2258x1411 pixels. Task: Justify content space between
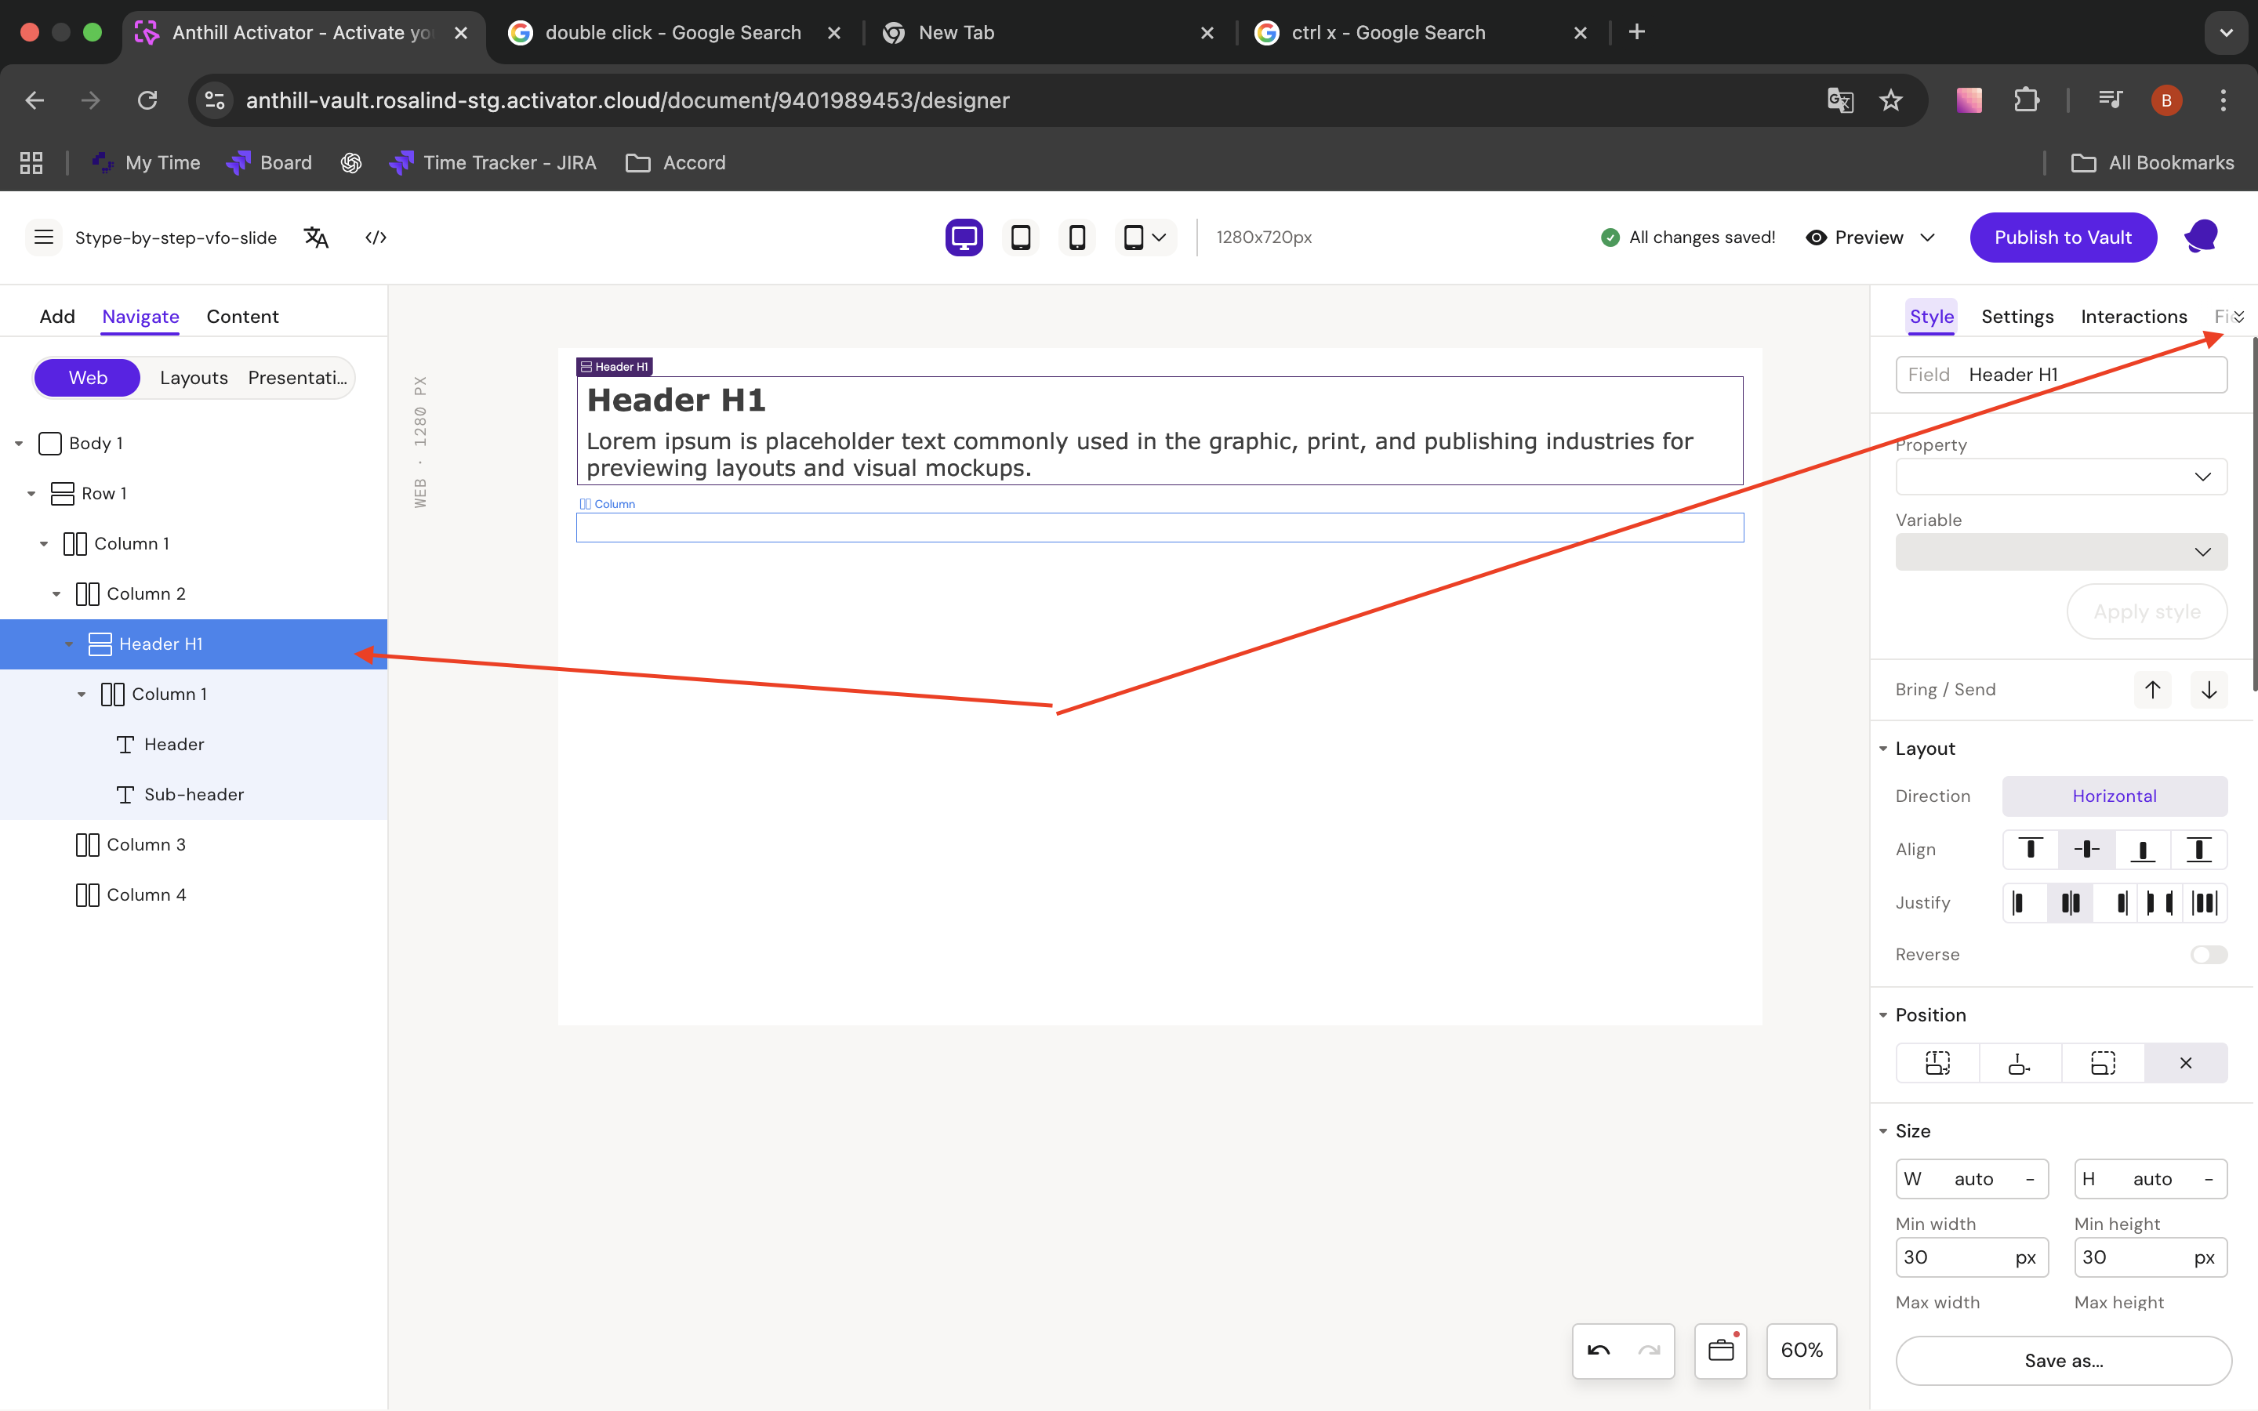[2160, 902]
